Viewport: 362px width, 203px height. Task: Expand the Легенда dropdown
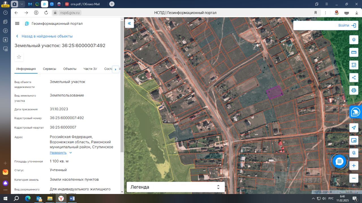(x=176, y=187)
